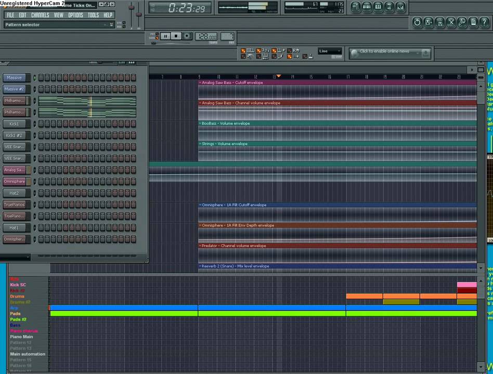Toggle the wait for input checkbox
This screenshot has width=493, height=374.
pyautogui.click(x=258, y=57)
